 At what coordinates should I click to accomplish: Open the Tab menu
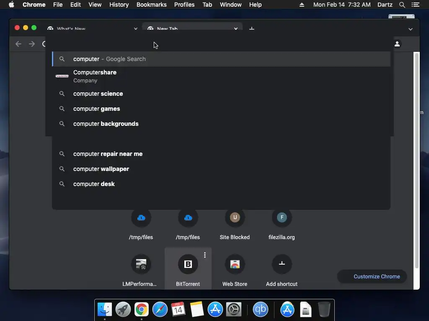click(x=207, y=5)
